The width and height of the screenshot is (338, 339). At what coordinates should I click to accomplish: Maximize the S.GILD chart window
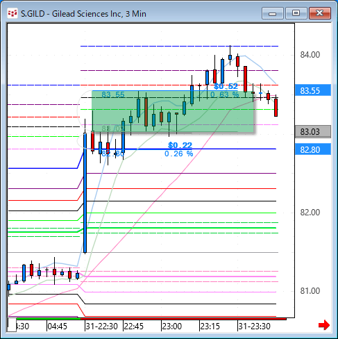(296, 13)
